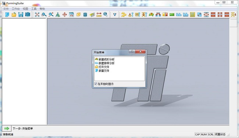Open the 工具 menu
239x138 pixels.
(x=34, y=9)
